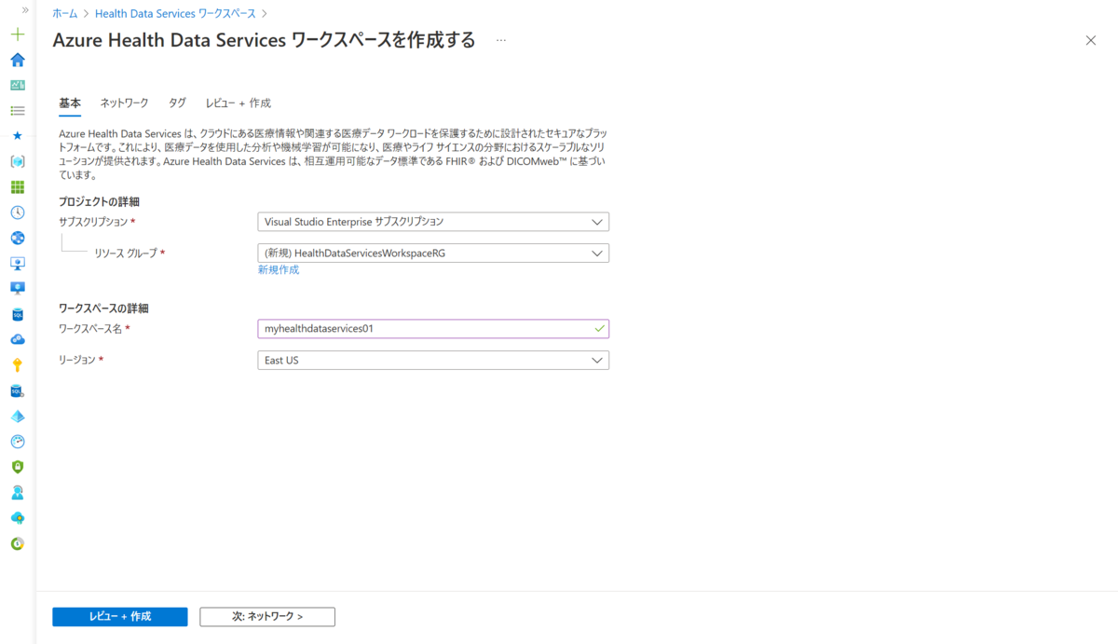
Task: Click the 新規作成 link
Action: pos(279,270)
